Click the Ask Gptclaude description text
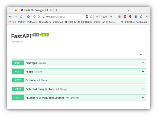157x116 pixels. (72, 98)
